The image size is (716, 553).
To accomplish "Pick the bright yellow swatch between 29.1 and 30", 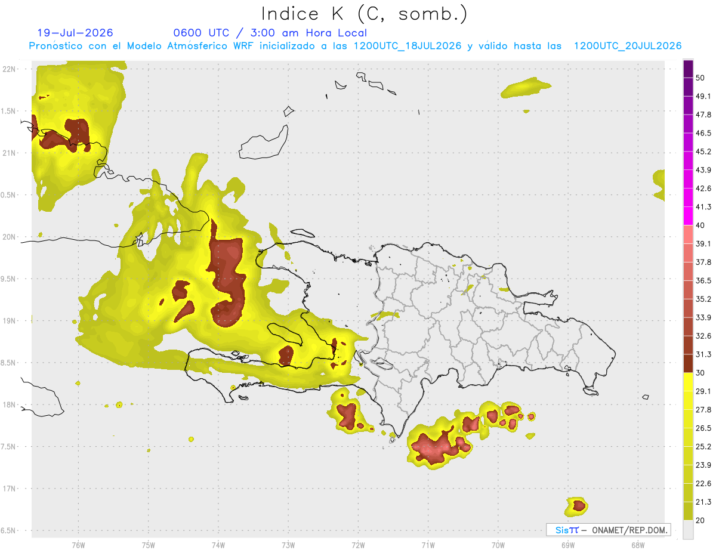I will tap(688, 382).
